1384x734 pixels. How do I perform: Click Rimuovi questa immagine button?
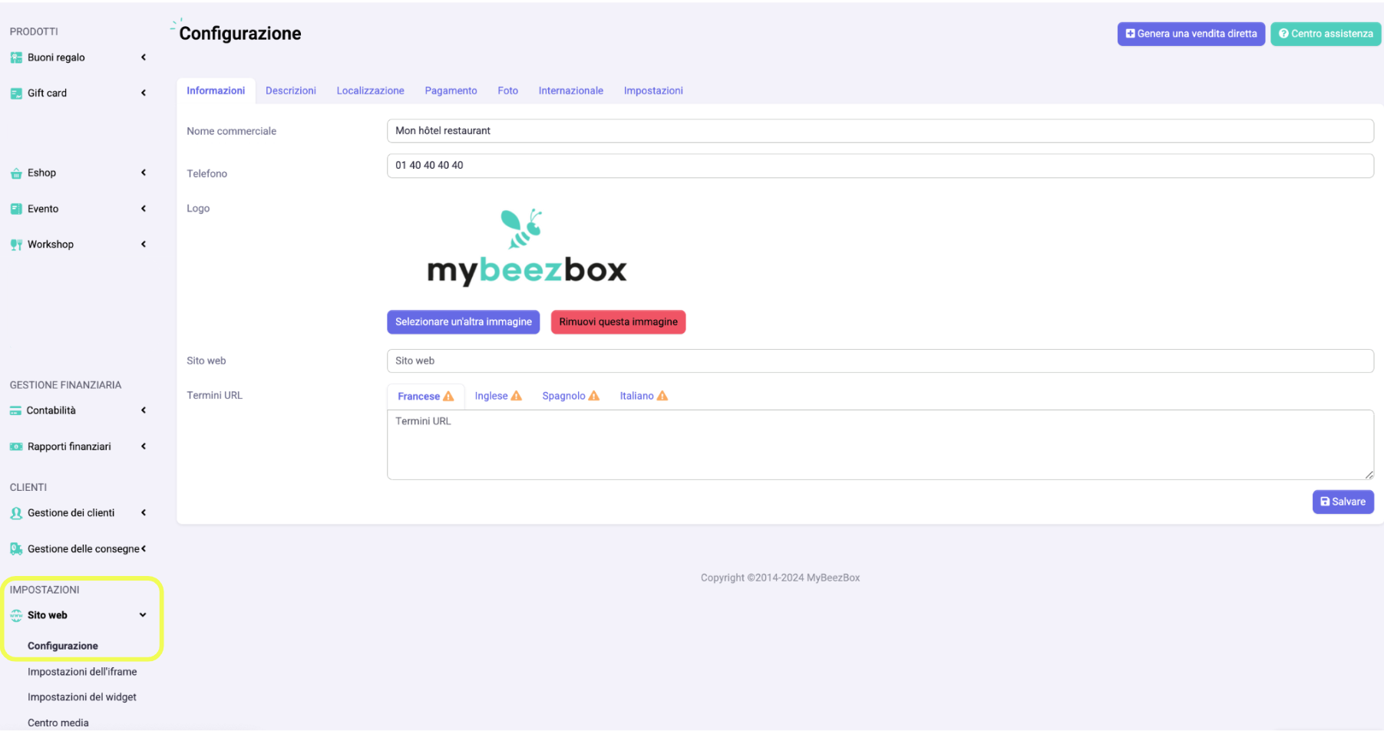[618, 322]
